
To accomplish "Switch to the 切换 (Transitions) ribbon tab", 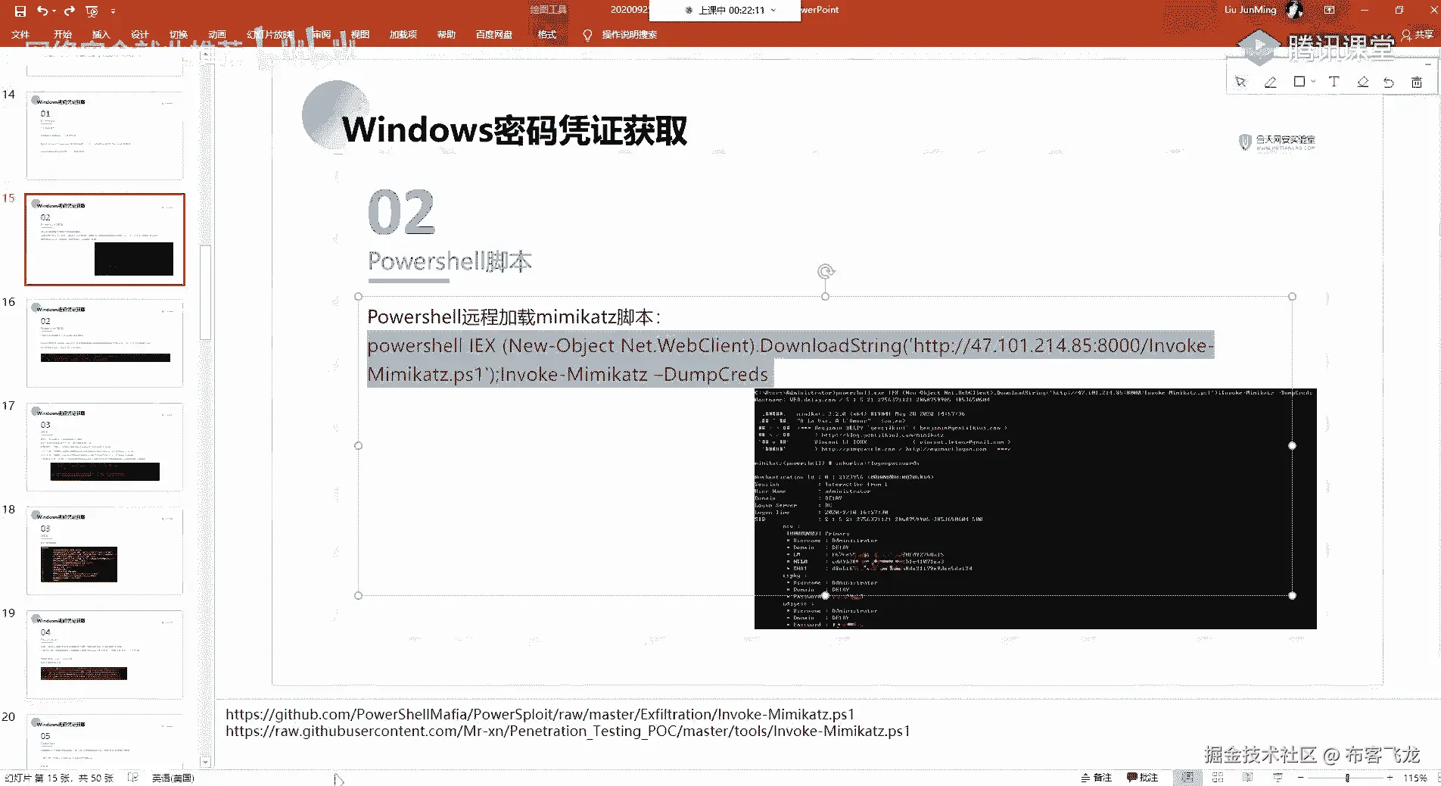I will click(179, 35).
